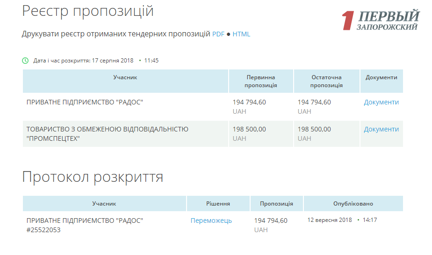Click the Переможець decision link
Image resolution: width=432 pixels, height=255 pixels.
pos(211,221)
